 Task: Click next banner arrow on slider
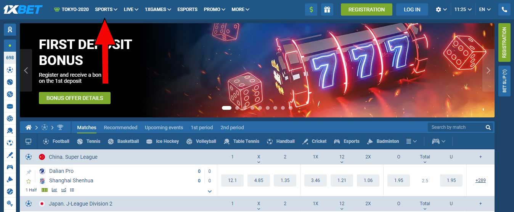click(x=488, y=70)
